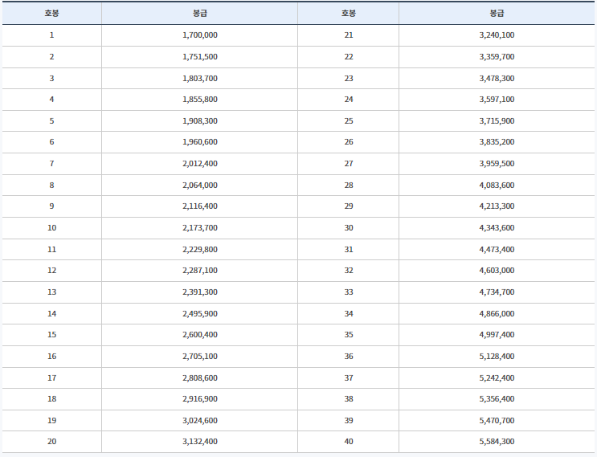The height and width of the screenshot is (457, 597).
Task: Select salary value 1,908,300
Action: [200, 121]
